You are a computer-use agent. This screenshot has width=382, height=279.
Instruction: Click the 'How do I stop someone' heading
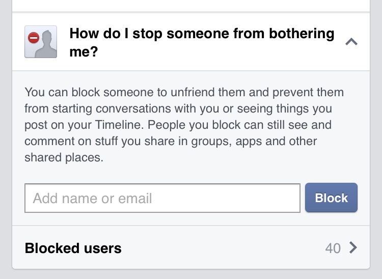202,34
